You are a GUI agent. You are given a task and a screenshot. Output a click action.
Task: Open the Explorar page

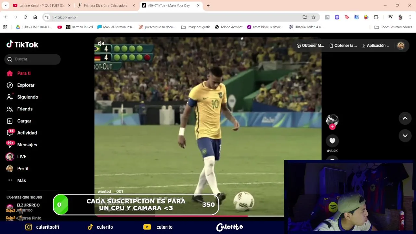point(20,85)
